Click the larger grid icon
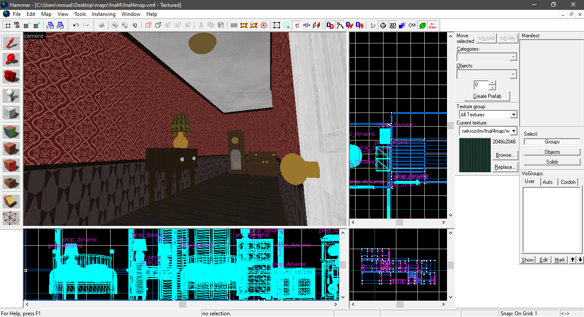Screen dimensions: 584x317 pyautogui.click(x=37, y=25)
